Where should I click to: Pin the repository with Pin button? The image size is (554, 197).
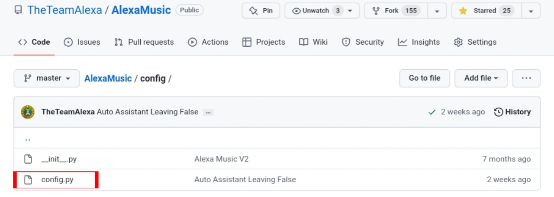pyautogui.click(x=261, y=11)
